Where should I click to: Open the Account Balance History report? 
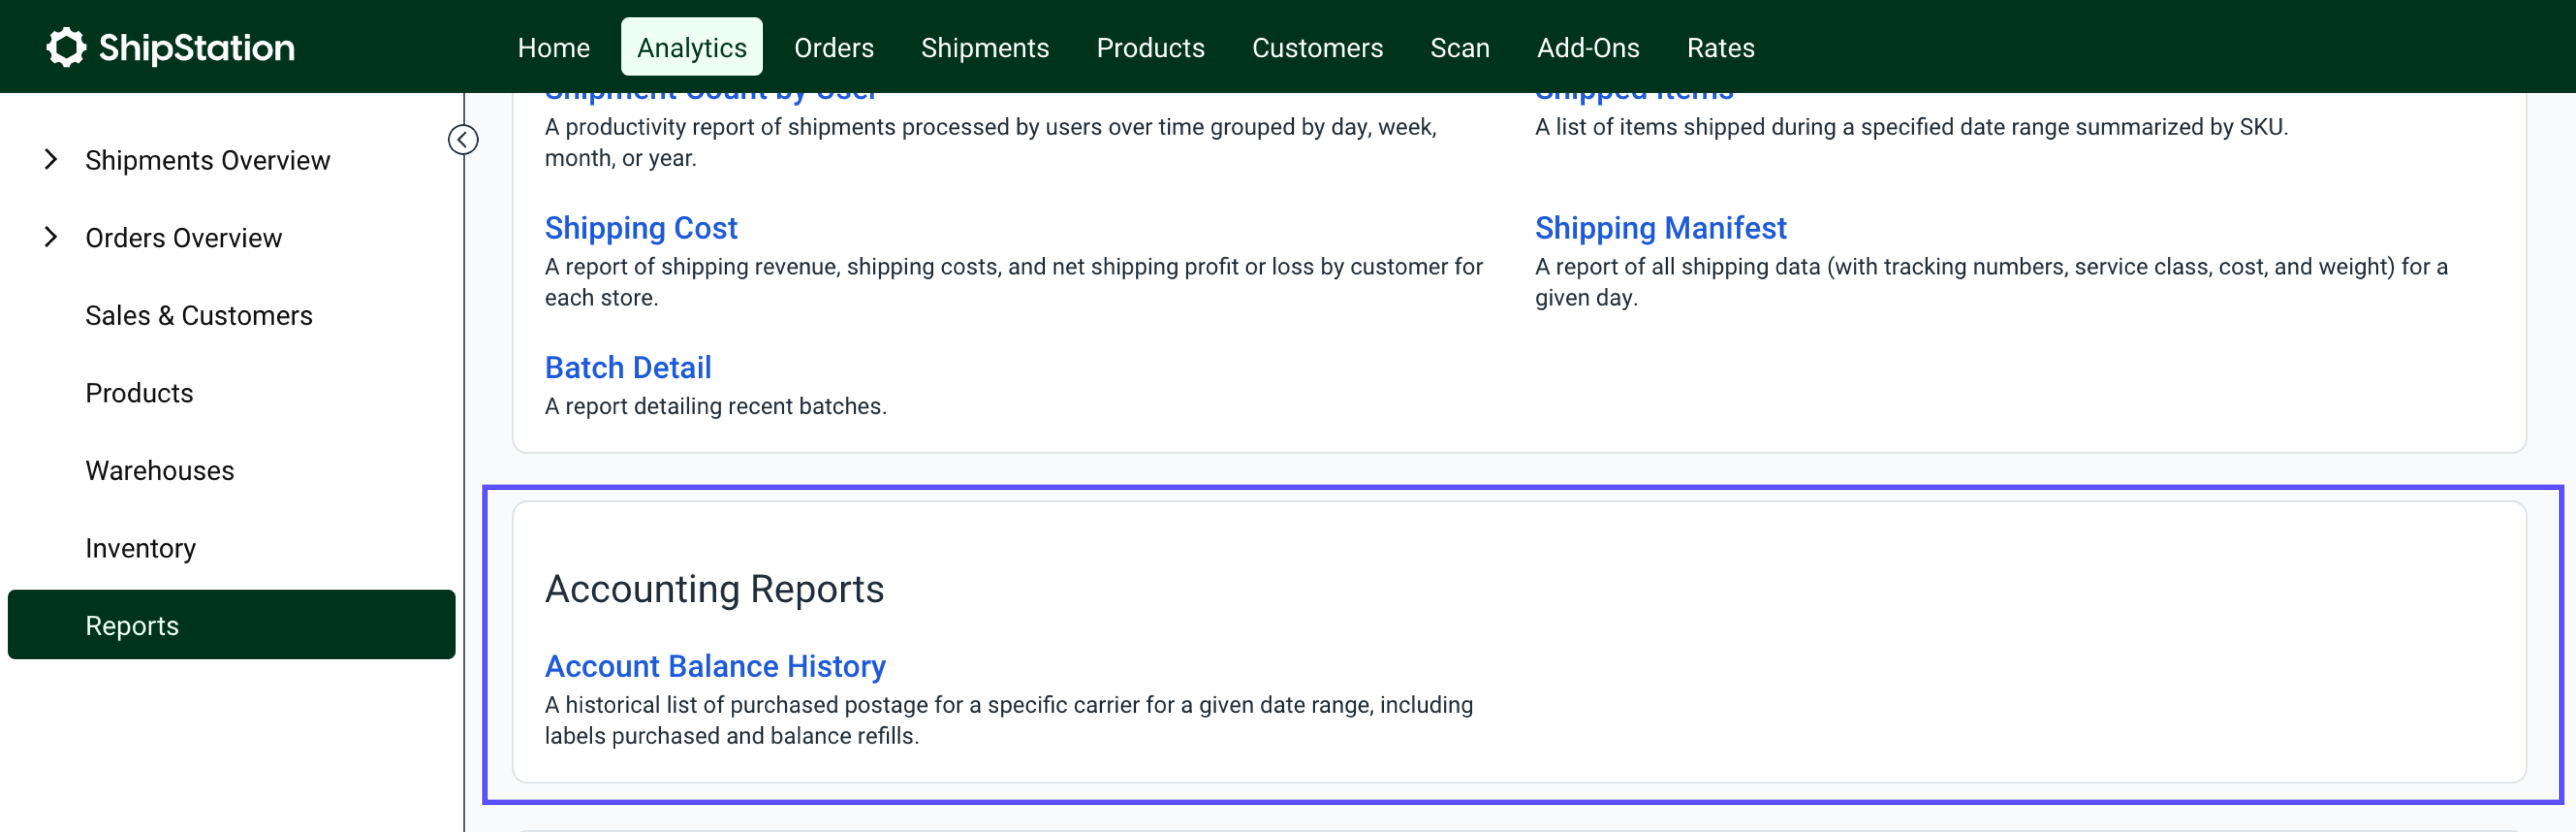[x=714, y=666]
